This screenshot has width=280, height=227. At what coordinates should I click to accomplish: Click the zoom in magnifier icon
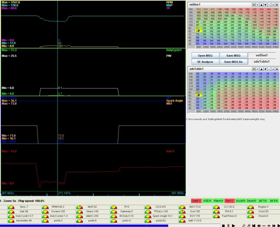pos(249,225)
